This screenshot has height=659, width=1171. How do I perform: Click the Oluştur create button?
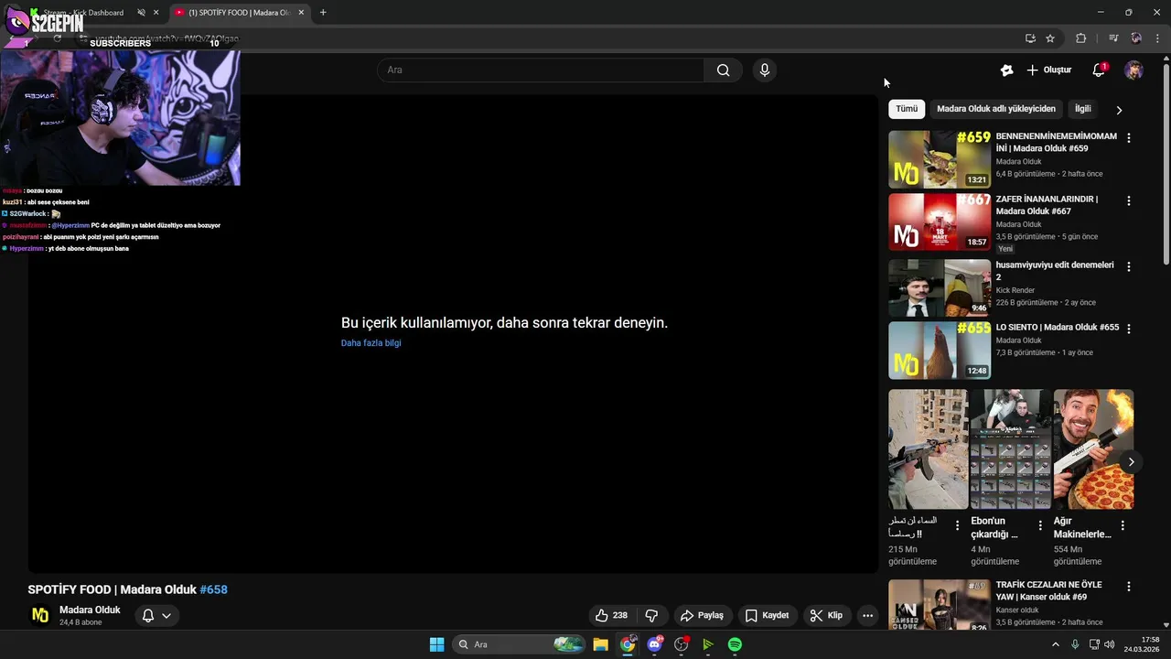(x=1048, y=70)
